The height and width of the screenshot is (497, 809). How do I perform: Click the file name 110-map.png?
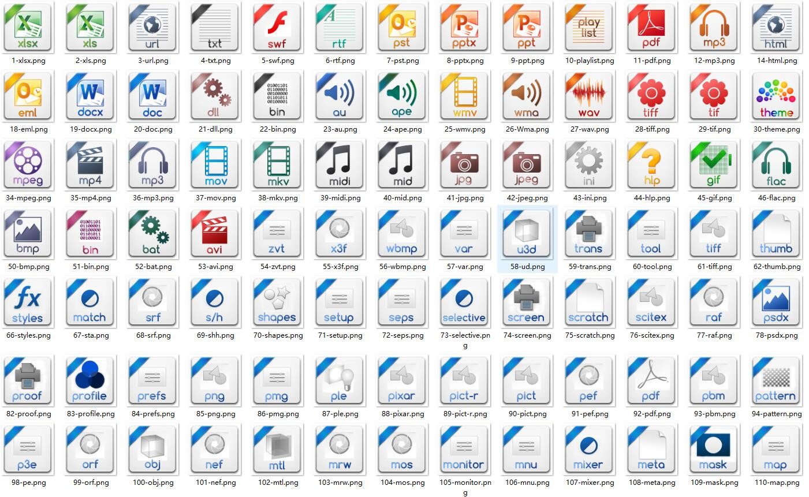(777, 483)
